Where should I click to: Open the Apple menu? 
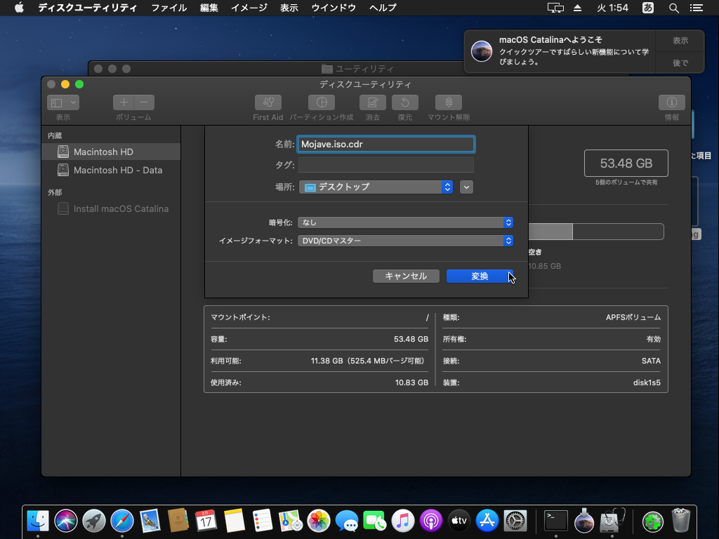click(19, 8)
